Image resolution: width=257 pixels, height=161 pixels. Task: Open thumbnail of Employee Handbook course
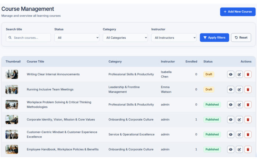point(12,149)
